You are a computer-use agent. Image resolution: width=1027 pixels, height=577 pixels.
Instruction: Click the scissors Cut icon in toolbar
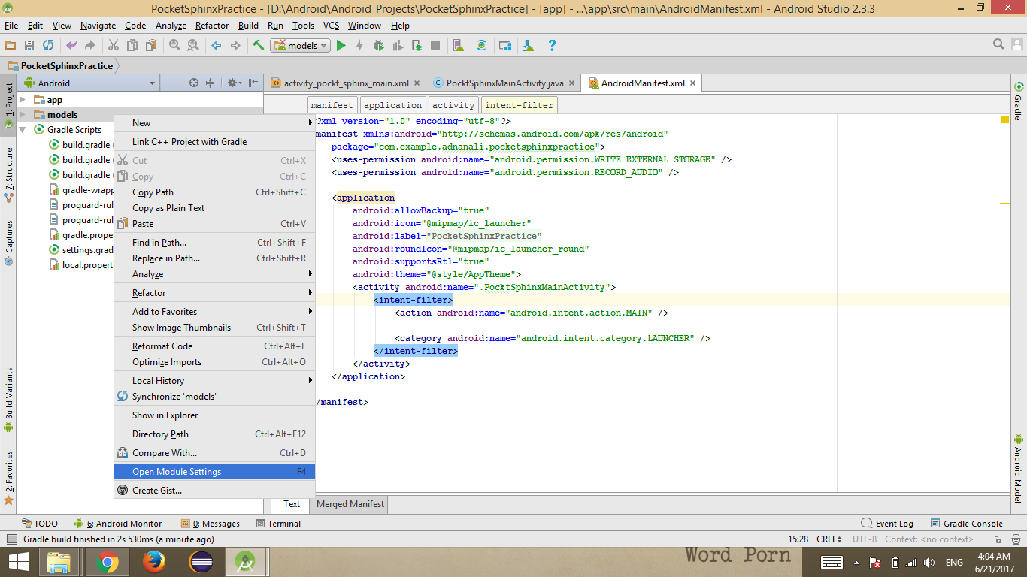point(114,46)
